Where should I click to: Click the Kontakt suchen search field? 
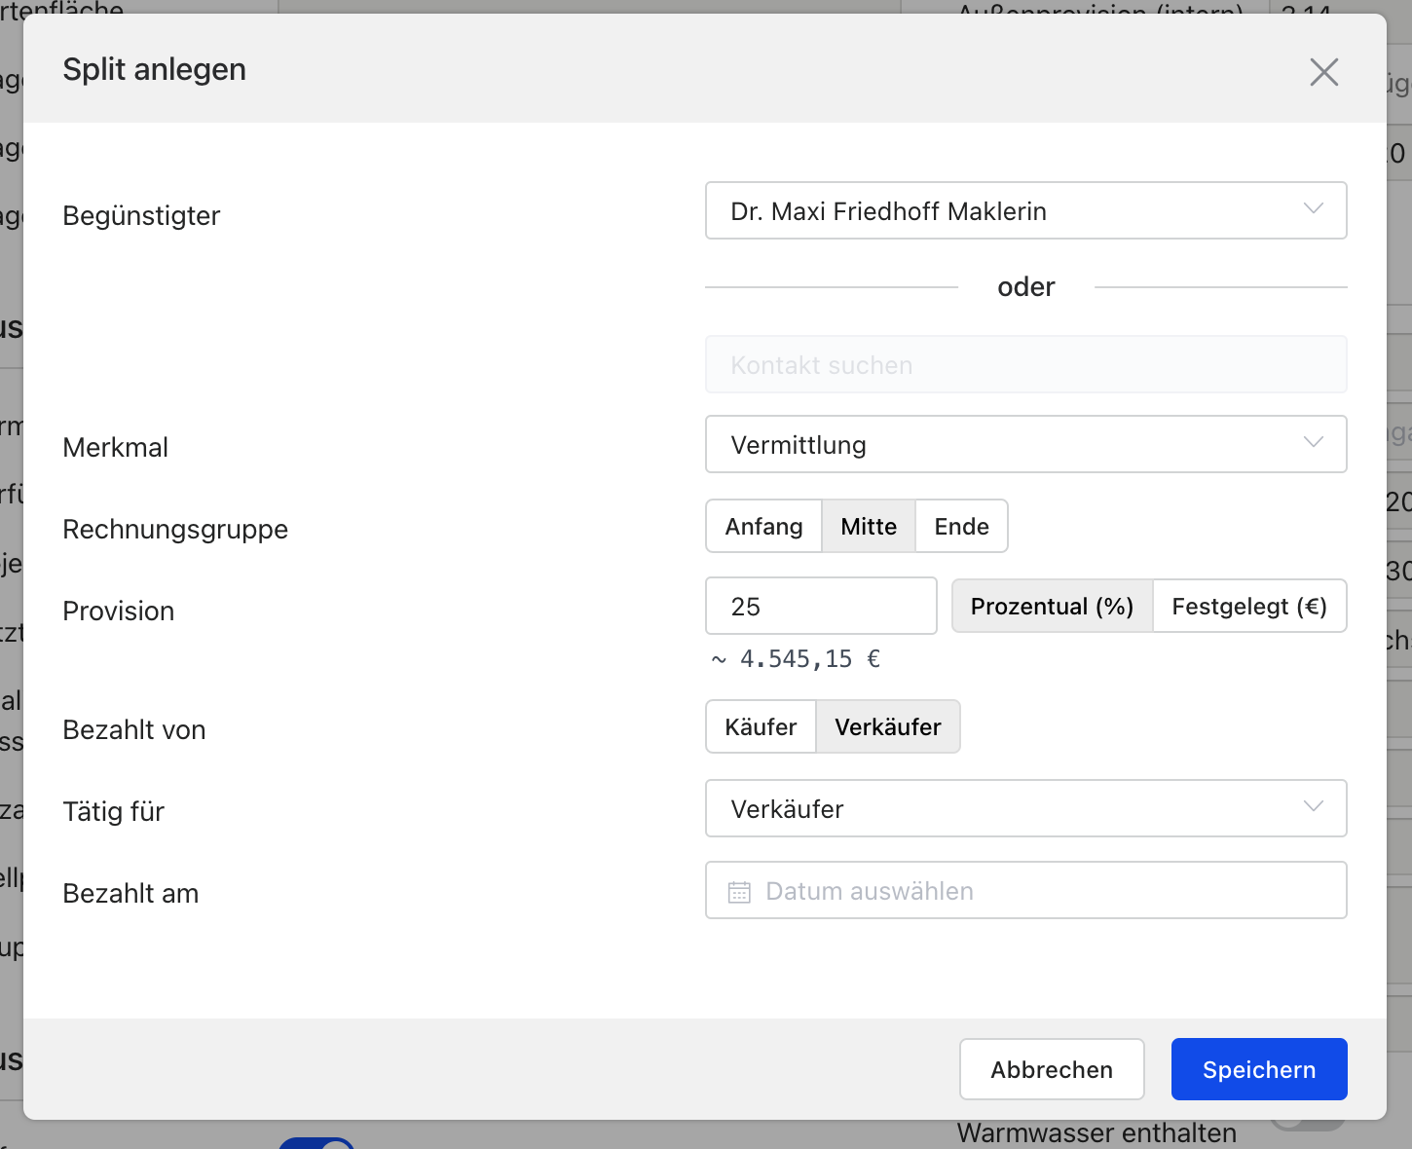pyautogui.click(x=1025, y=364)
